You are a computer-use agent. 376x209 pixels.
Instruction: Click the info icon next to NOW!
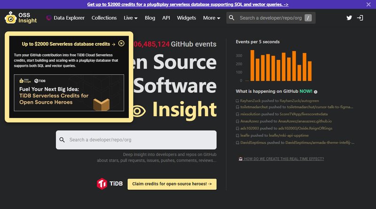pos(315,92)
